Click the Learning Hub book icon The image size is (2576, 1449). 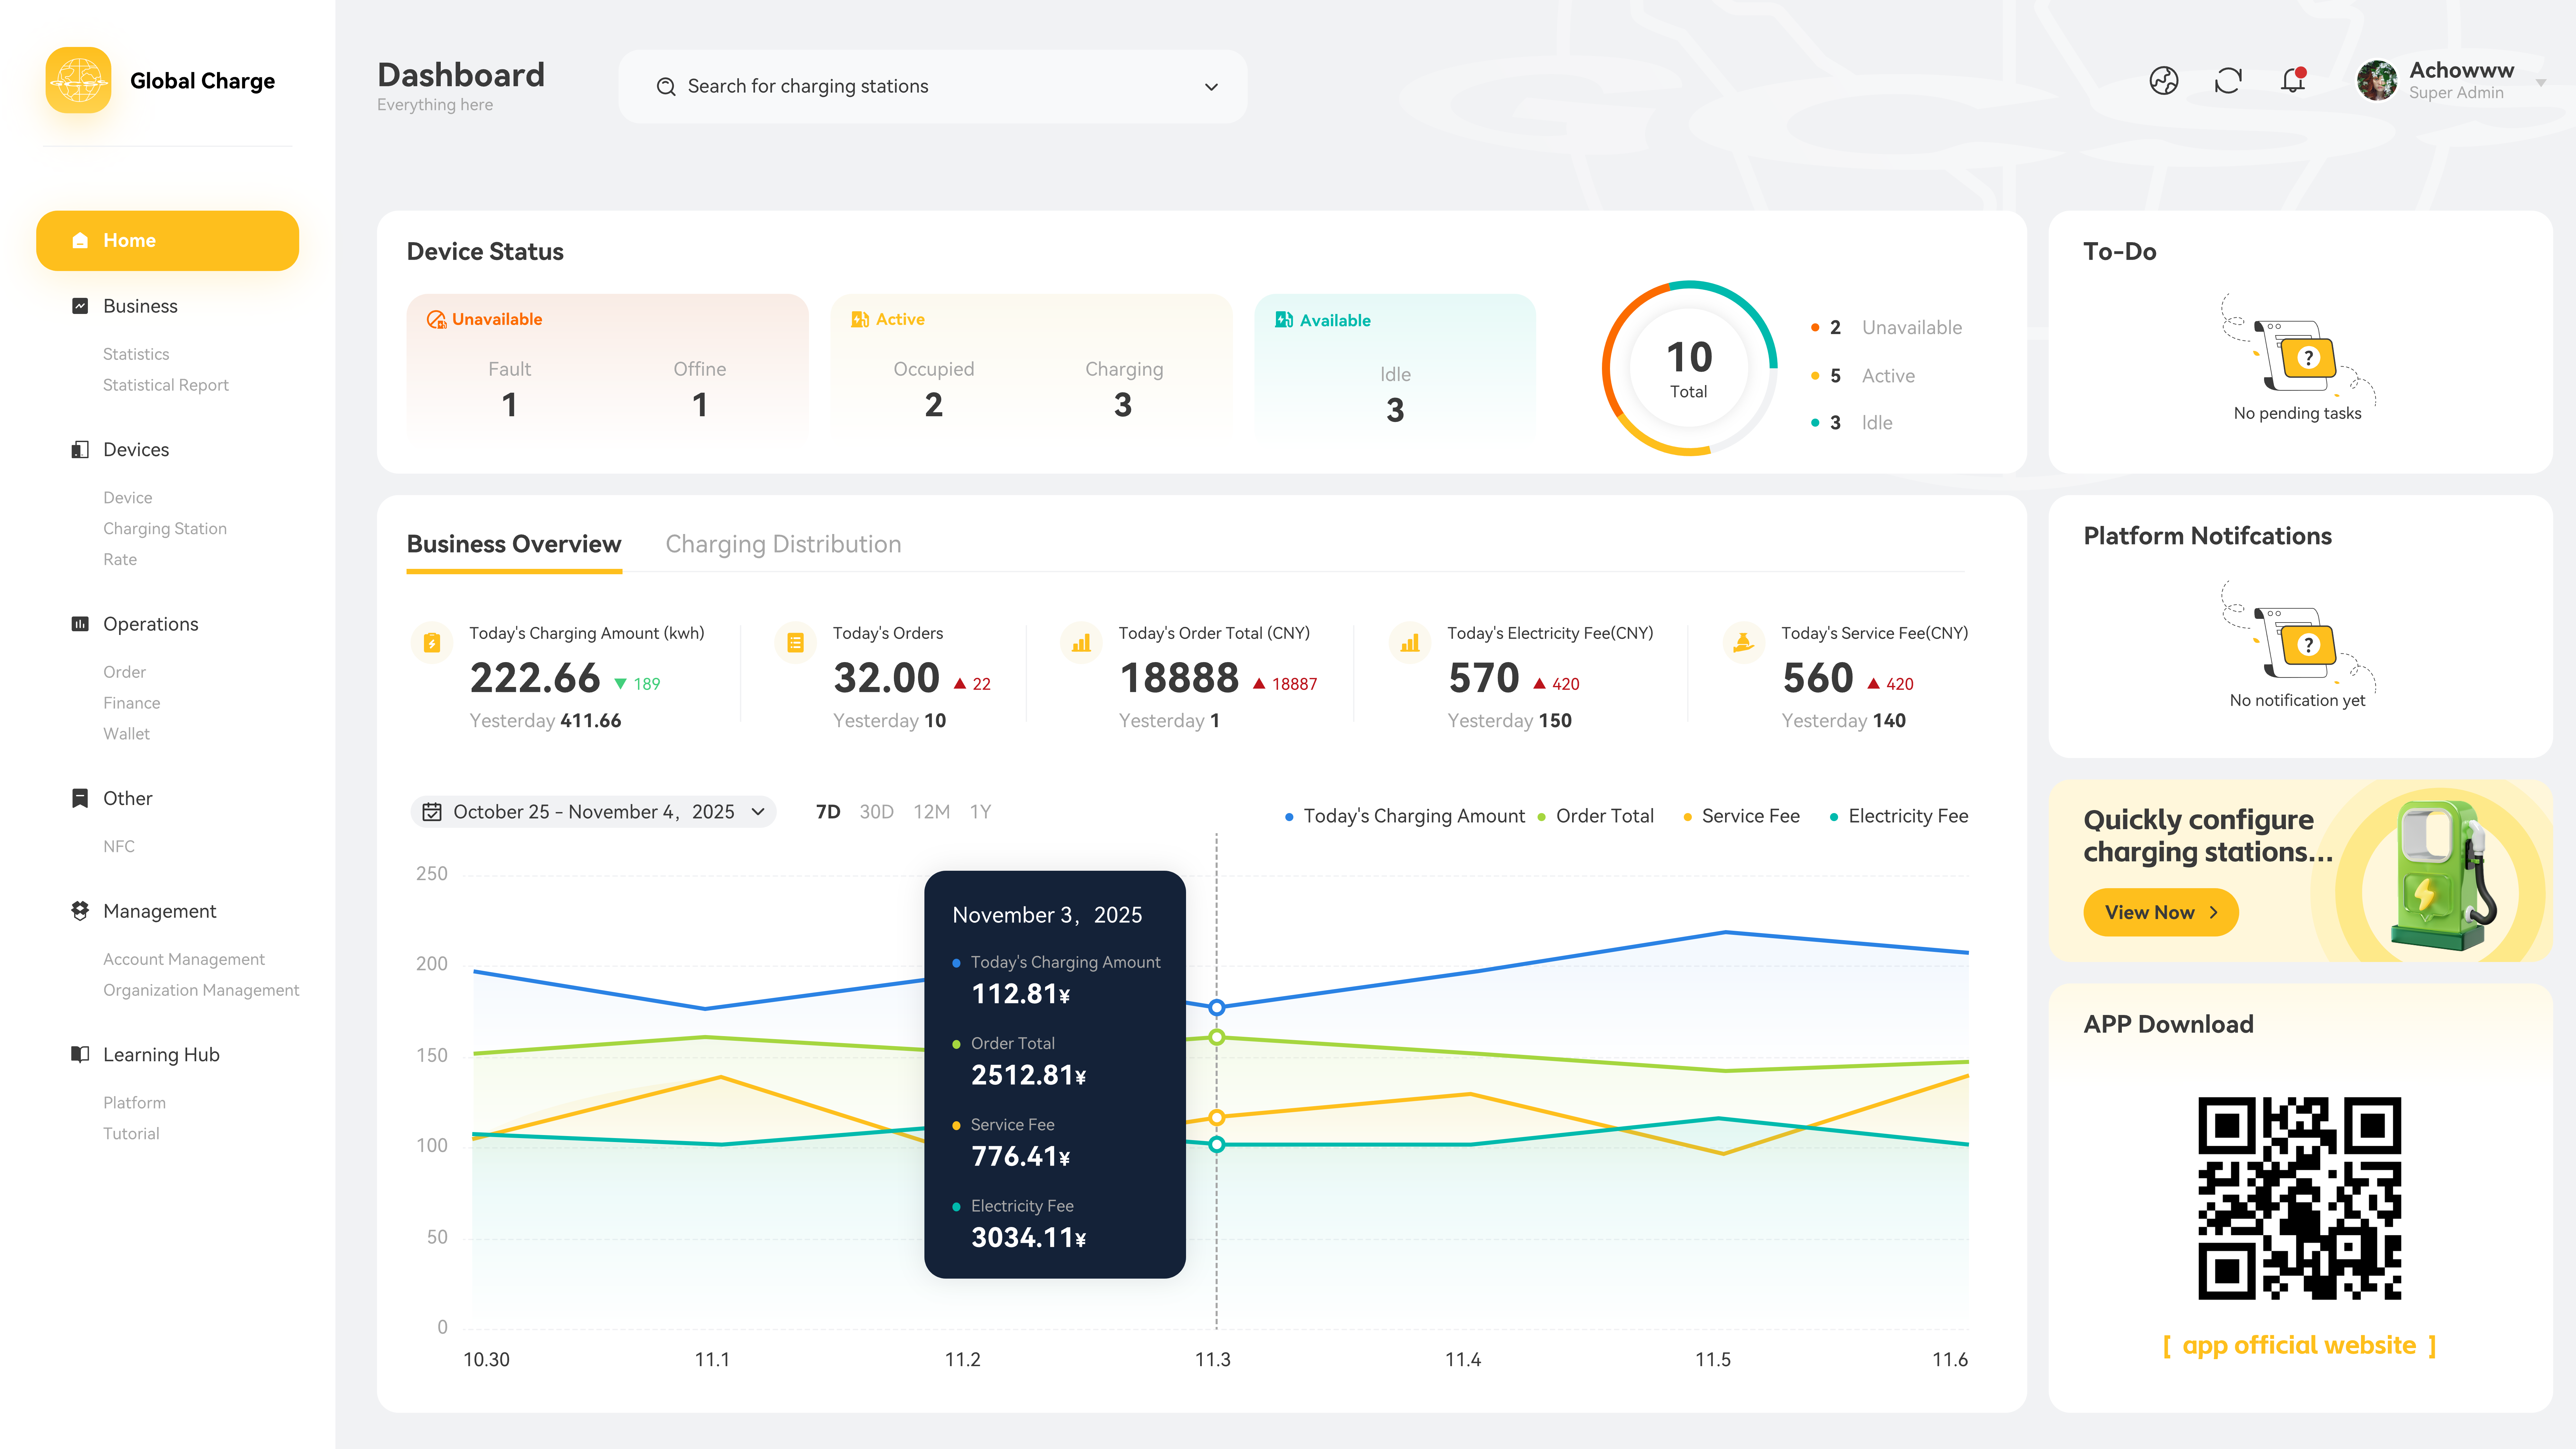[x=80, y=1055]
